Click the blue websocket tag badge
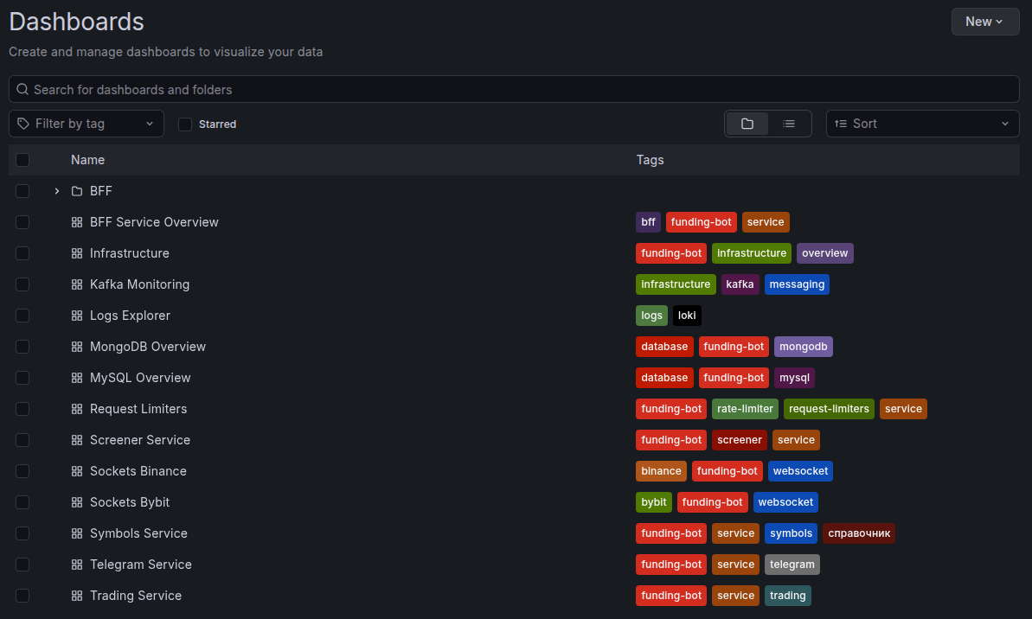The width and height of the screenshot is (1032, 619). point(800,470)
